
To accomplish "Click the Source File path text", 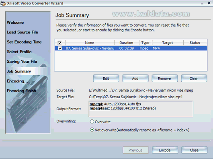I will pos(141,90).
